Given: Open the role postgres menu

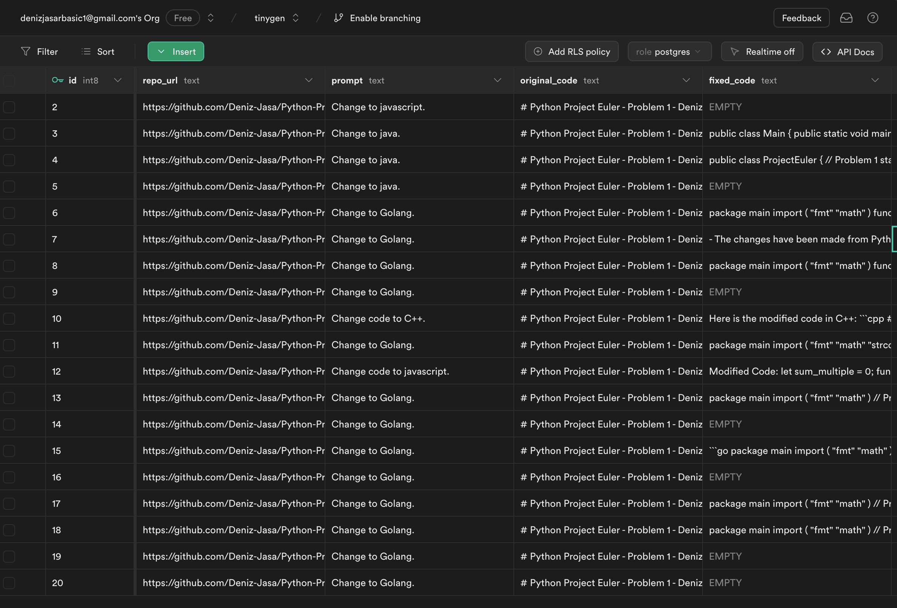Looking at the screenshot, I should click(x=669, y=51).
